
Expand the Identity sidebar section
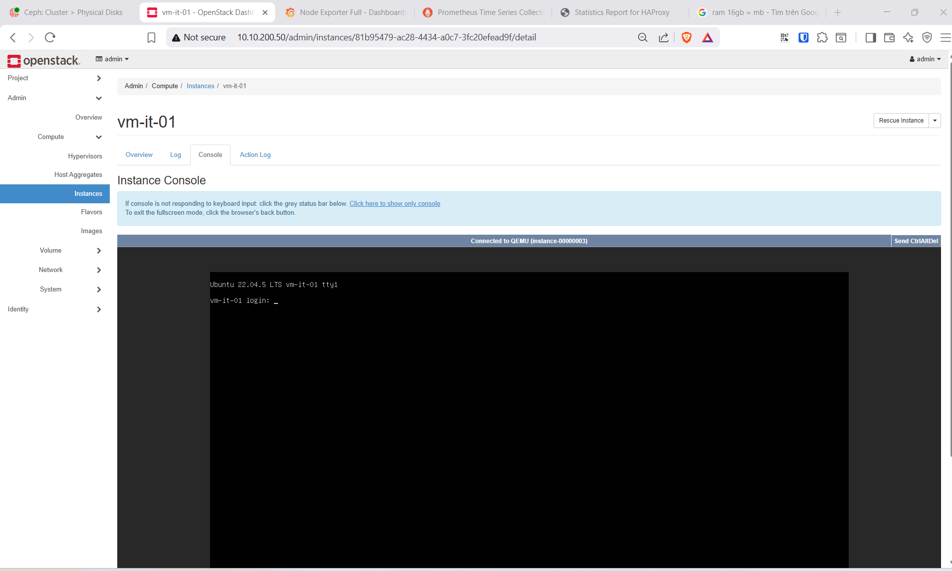tap(55, 309)
